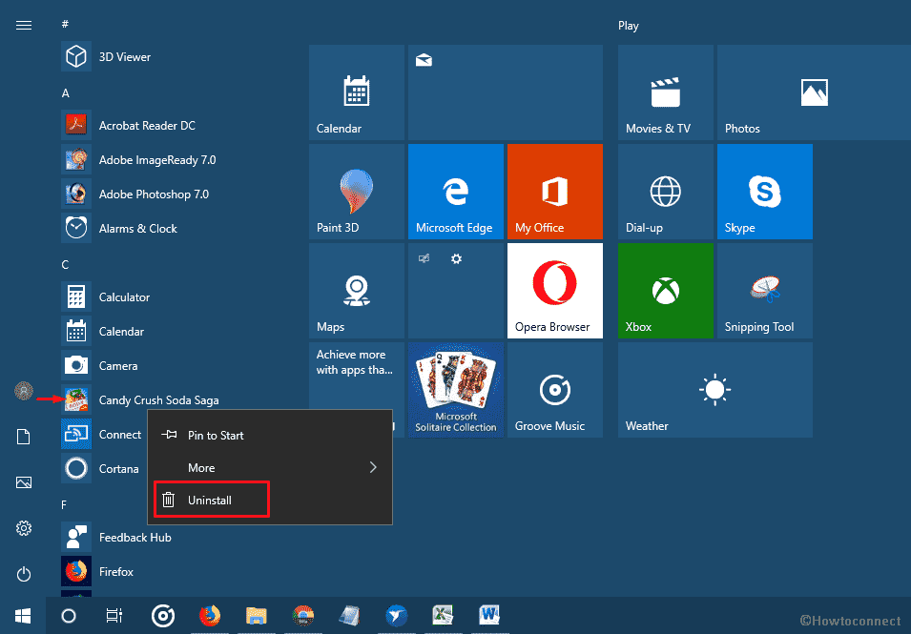Jump via the # letter header
This screenshot has height=634, width=911.
[65, 24]
